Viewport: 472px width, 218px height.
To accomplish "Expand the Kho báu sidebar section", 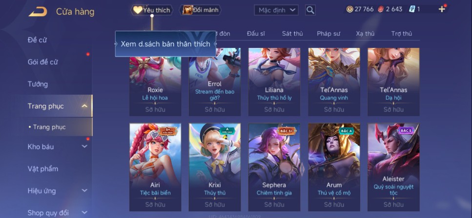I will 84,147.
